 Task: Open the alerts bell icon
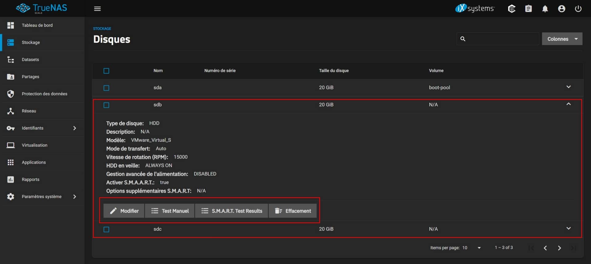coord(545,9)
